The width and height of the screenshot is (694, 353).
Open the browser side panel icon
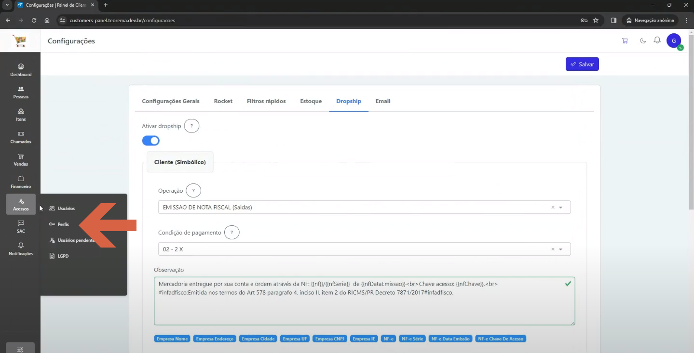click(x=613, y=20)
